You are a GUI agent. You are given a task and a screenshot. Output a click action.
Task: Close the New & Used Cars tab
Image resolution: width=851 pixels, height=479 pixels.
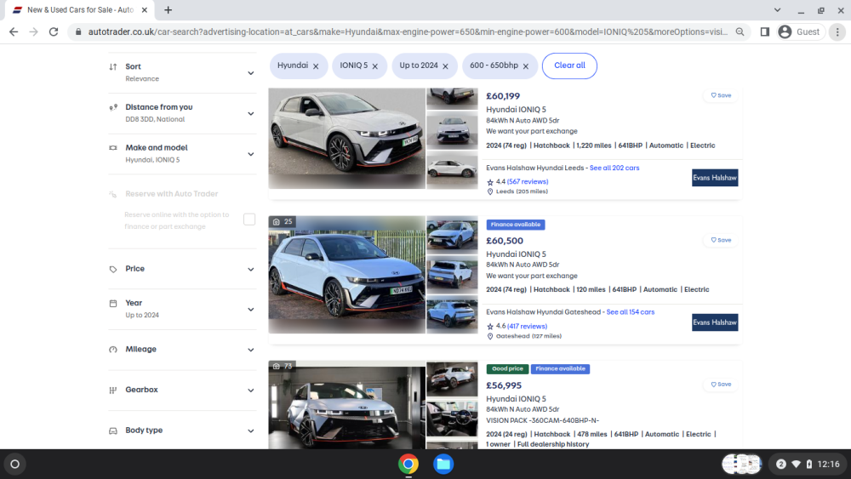point(145,9)
